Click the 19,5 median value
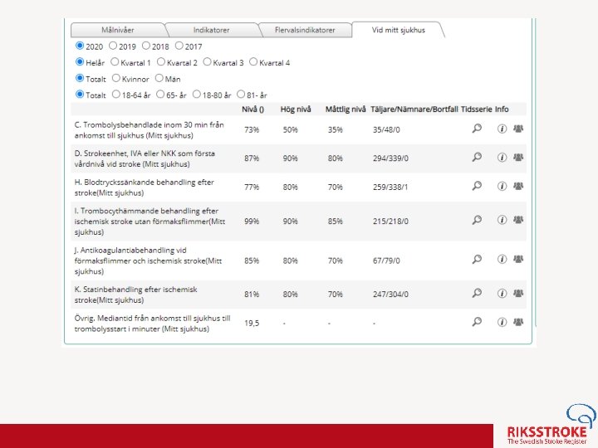 pyautogui.click(x=252, y=324)
